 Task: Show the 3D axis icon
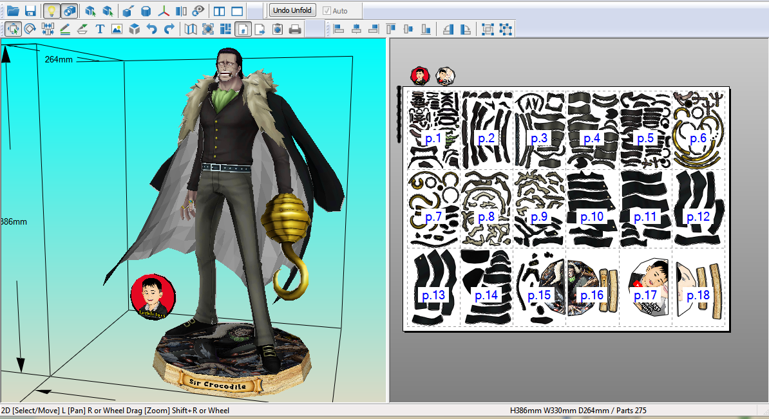coord(164,11)
